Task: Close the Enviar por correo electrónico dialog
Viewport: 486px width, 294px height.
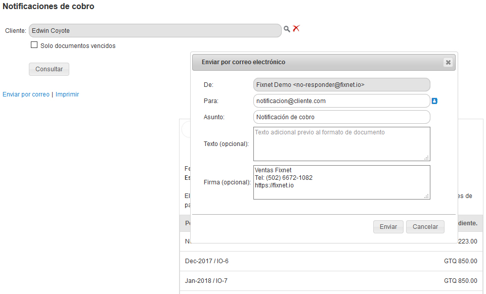Action: 448,63
